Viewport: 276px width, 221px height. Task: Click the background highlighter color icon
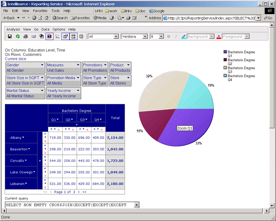[x=184, y=37]
